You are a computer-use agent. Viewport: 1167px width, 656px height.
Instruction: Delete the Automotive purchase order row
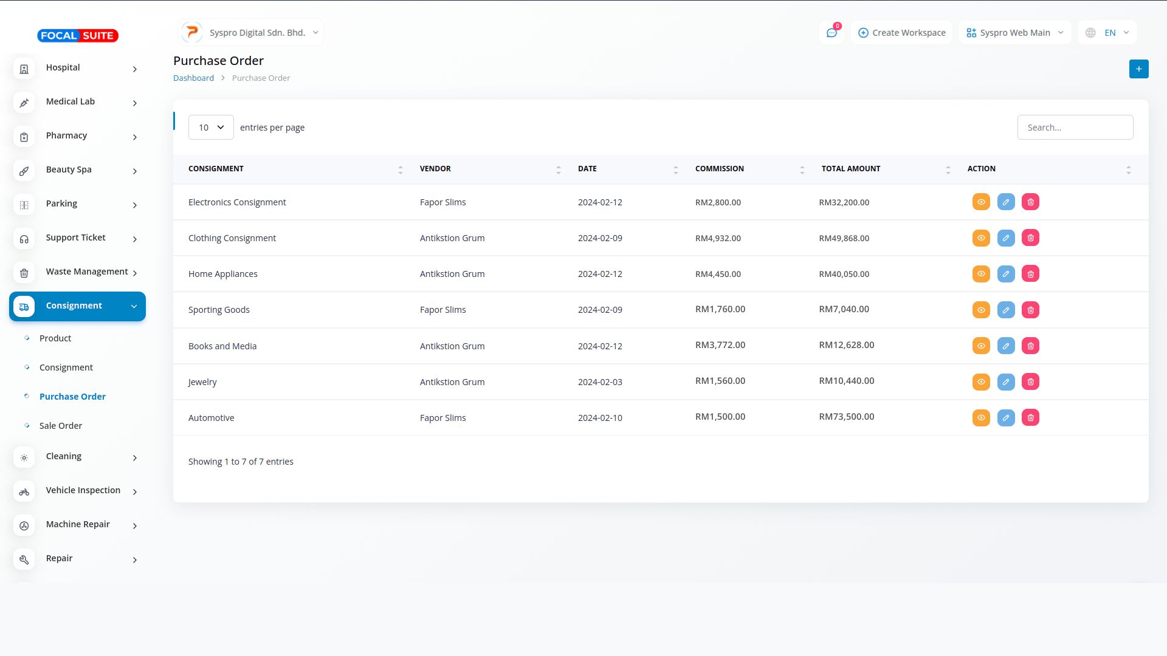pos(1030,418)
